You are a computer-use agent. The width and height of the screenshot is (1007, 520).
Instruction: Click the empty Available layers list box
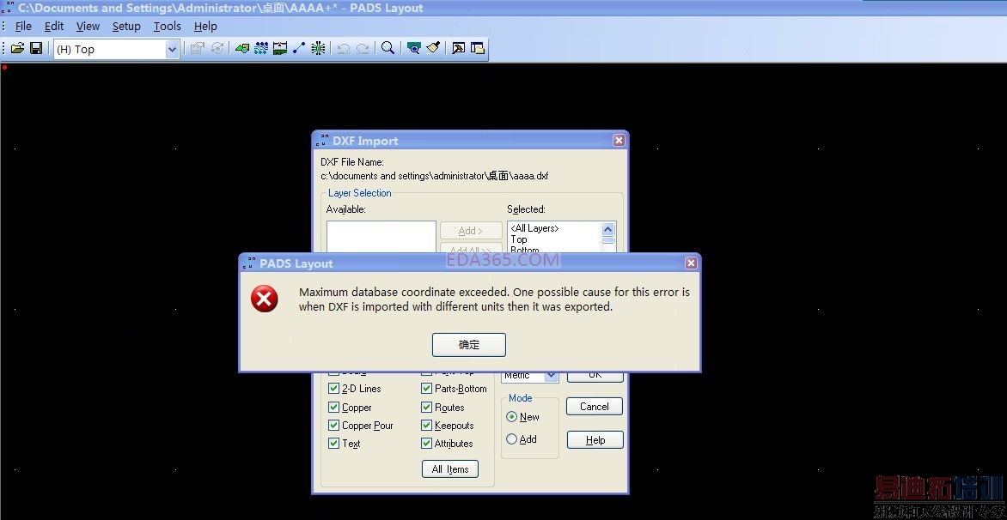[381, 237]
